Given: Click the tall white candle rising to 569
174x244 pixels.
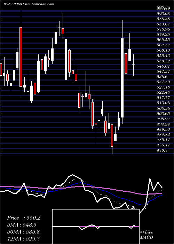Looking at the screenshot, I should (122, 78).
